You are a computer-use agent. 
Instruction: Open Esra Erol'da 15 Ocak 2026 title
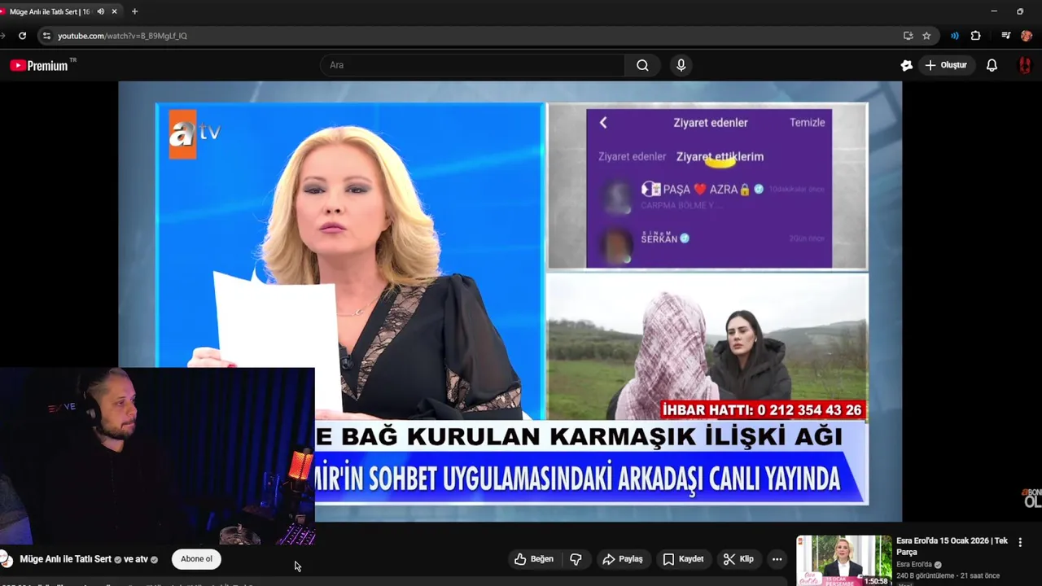coord(952,546)
